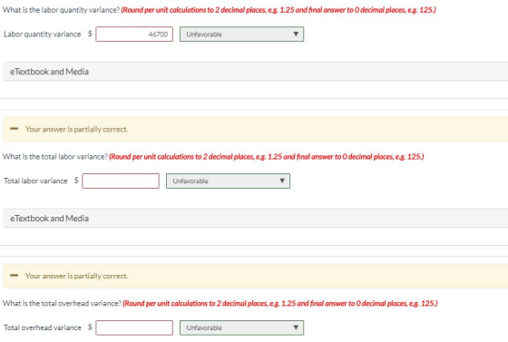Click the minus icon in second partially correct banner
This screenshot has width=508, height=342.
[14, 276]
